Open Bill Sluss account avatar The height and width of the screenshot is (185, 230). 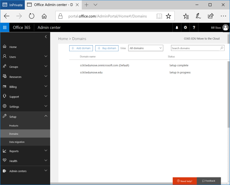[x=226, y=28]
